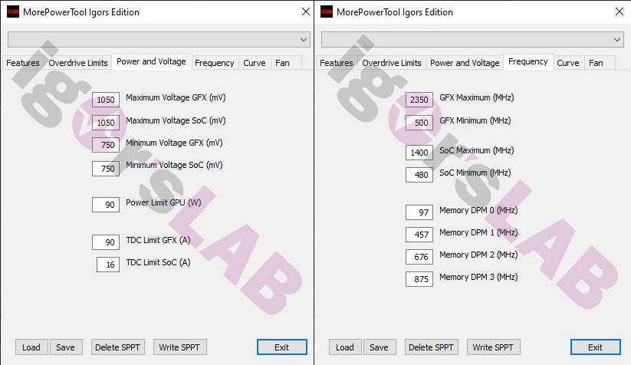631x365 pixels.
Task: Click Write SPPT in left window
Action: pos(180,347)
